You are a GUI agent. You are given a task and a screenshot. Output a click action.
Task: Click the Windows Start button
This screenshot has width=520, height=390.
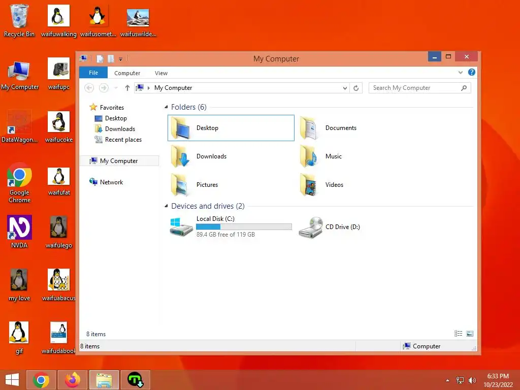[12, 380]
